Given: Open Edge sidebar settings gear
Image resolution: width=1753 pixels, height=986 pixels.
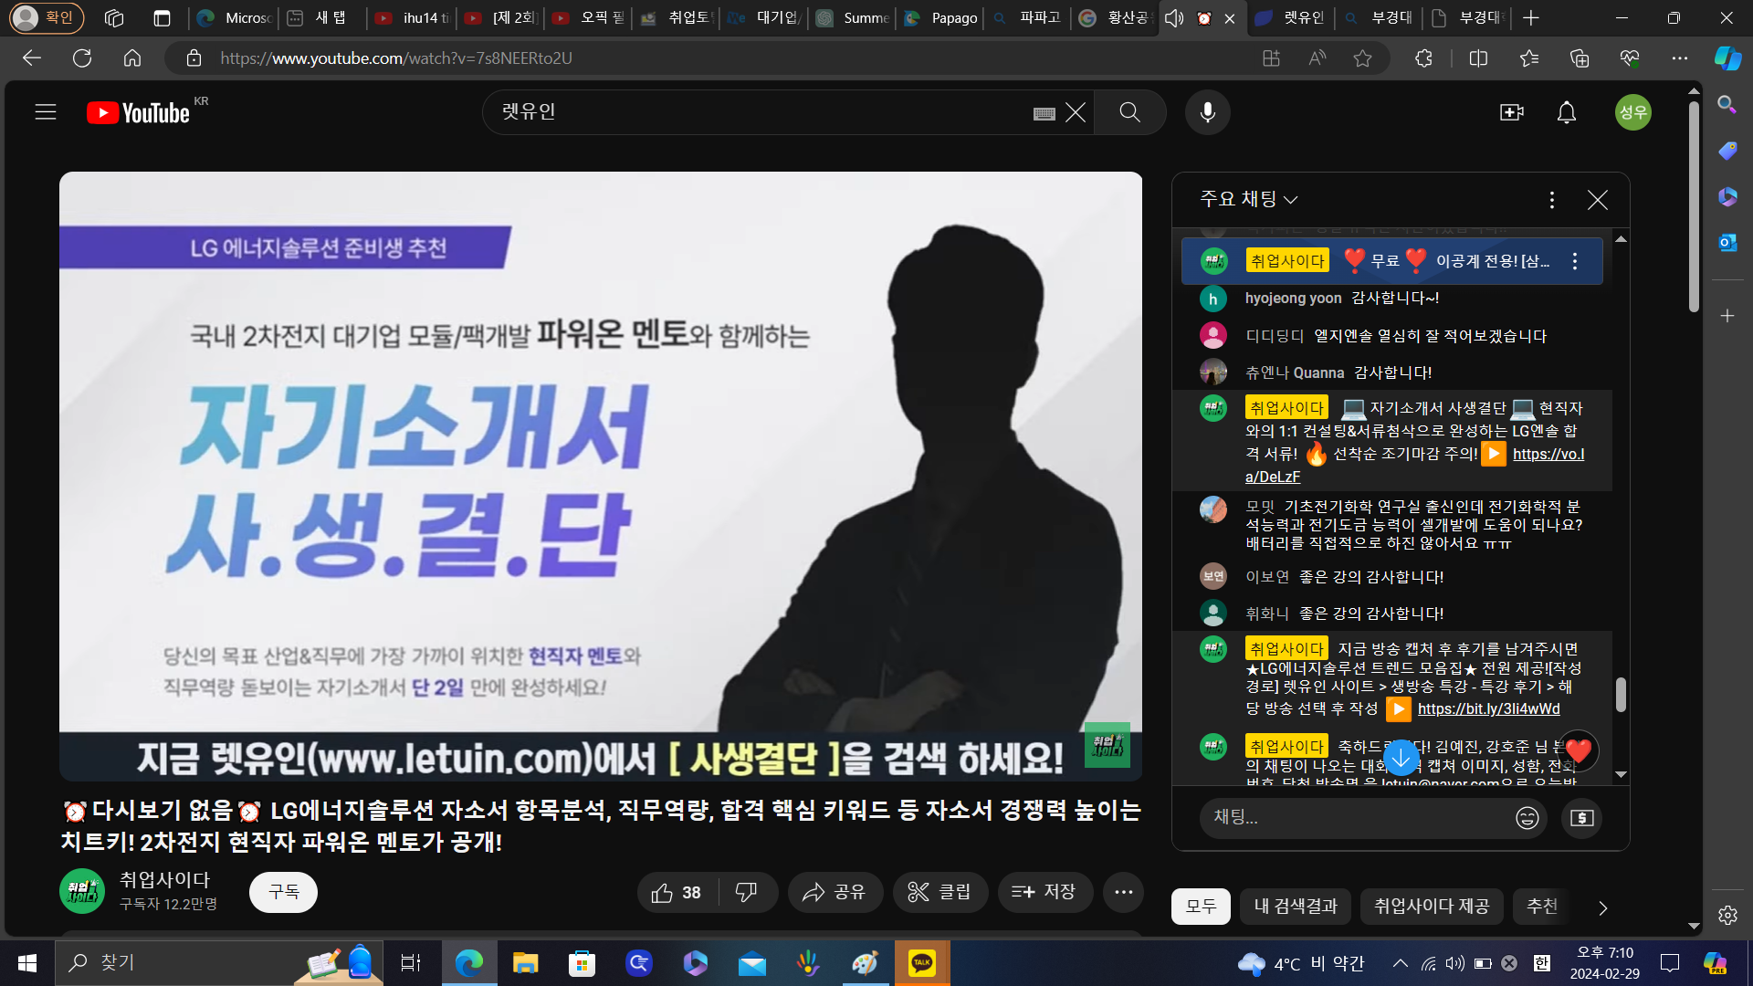Looking at the screenshot, I should click(x=1727, y=915).
